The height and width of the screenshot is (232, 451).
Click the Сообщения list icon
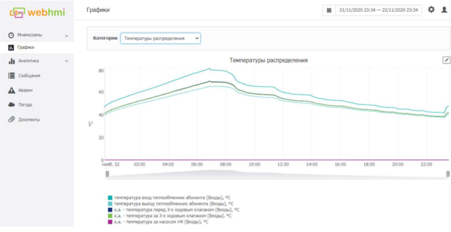(12, 76)
